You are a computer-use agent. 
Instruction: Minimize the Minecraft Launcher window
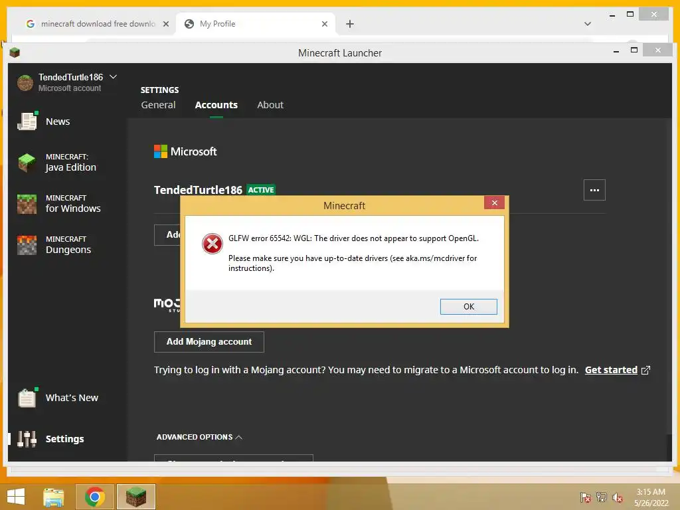616,50
